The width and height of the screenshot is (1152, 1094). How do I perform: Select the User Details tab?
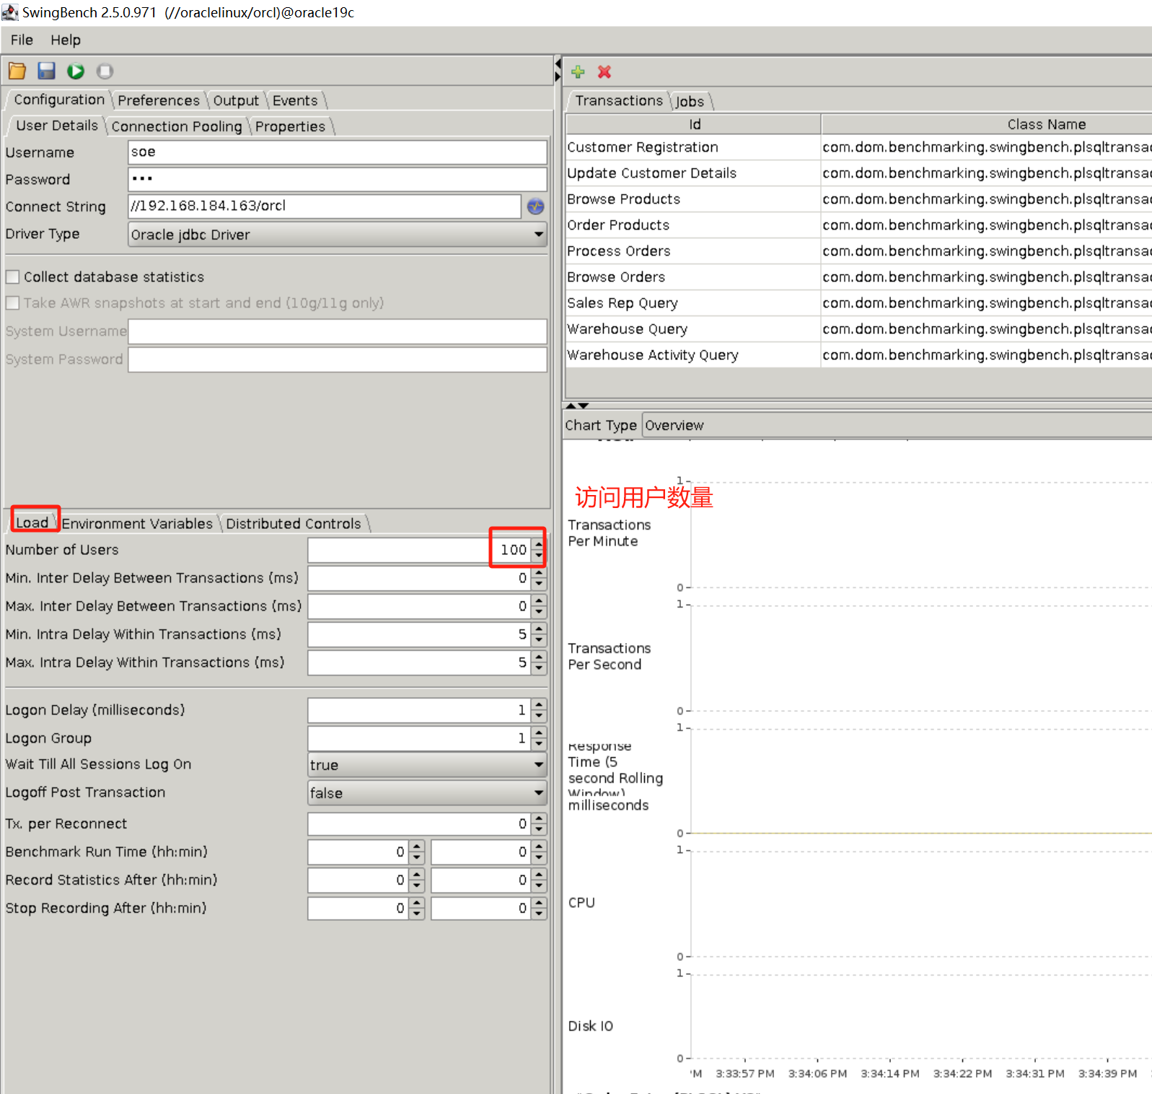coord(57,126)
